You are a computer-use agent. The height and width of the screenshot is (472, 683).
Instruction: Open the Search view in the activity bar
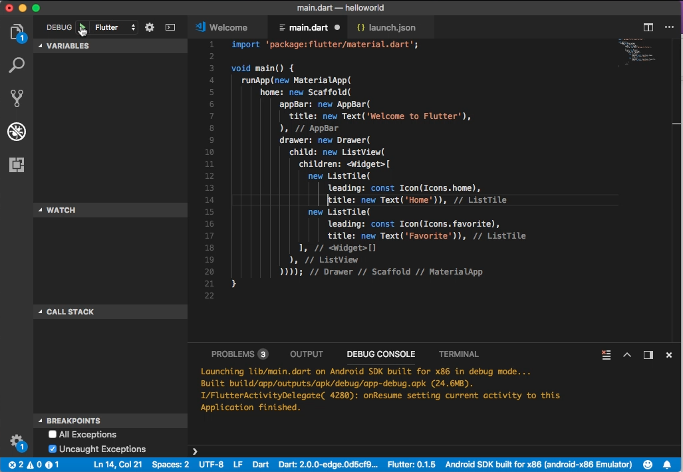[x=17, y=65]
